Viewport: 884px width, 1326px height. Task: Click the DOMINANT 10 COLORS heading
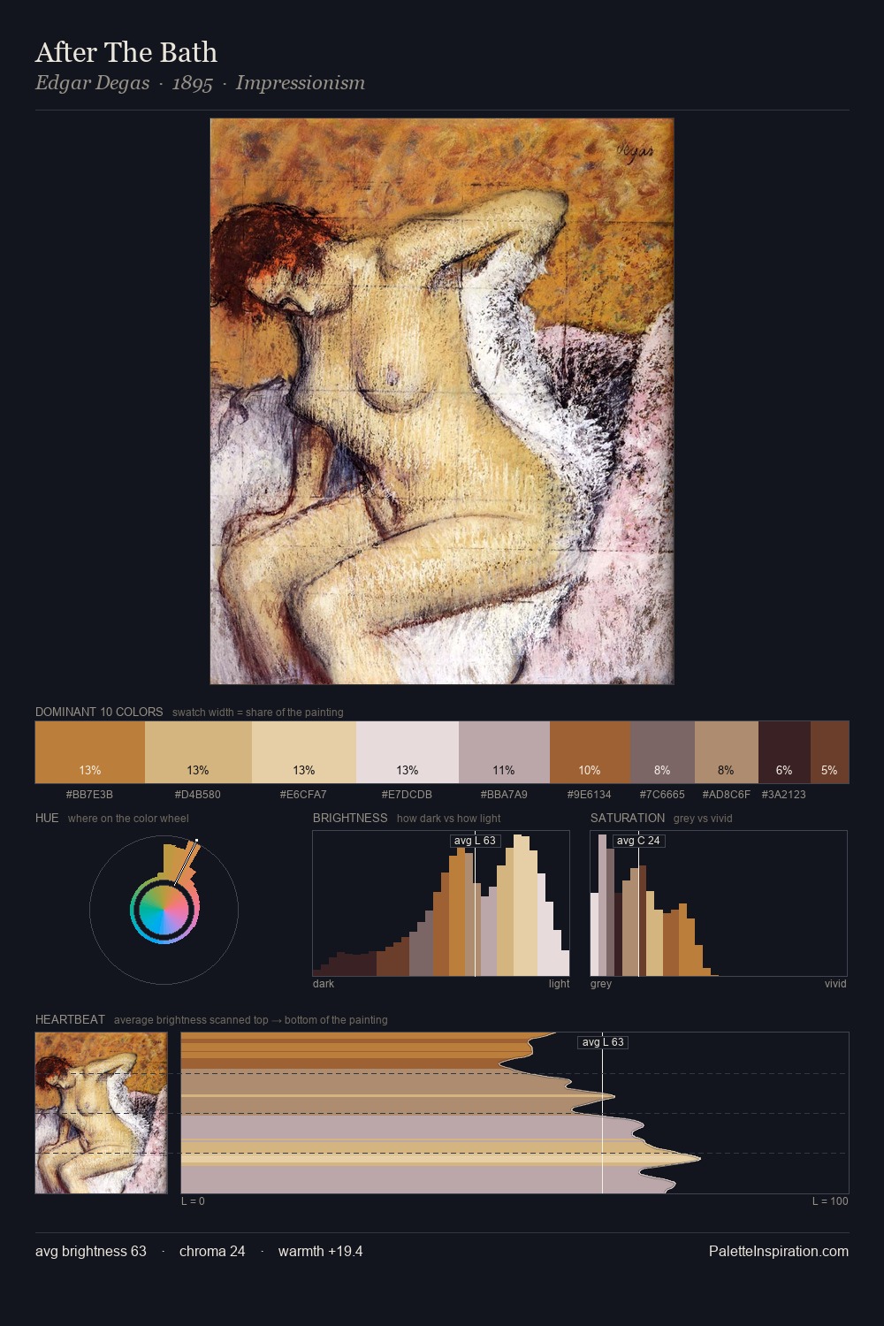tap(99, 712)
